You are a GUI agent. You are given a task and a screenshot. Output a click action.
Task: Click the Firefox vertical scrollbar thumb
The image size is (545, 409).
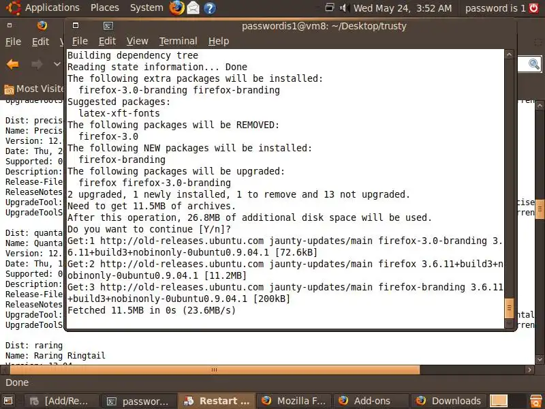point(540,209)
